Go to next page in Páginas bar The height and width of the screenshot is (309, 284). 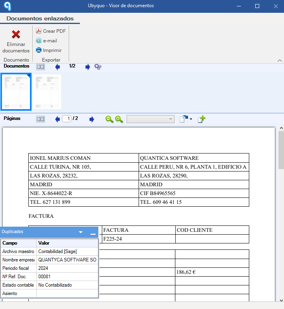click(91, 119)
